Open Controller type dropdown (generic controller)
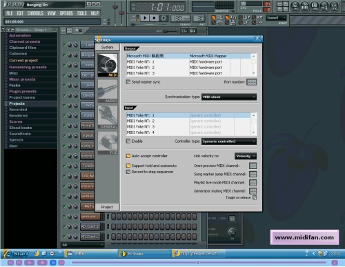 pos(229,141)
